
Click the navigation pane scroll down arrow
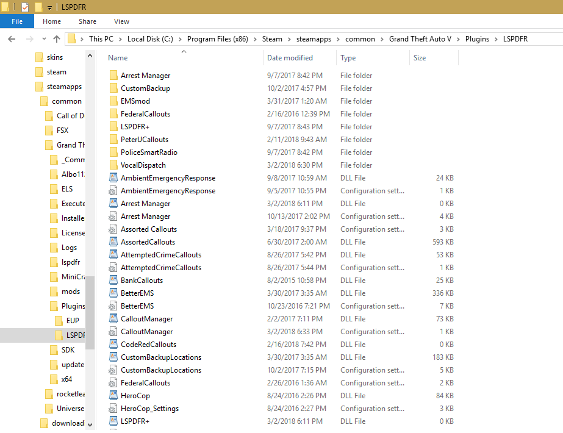(90, 424)
